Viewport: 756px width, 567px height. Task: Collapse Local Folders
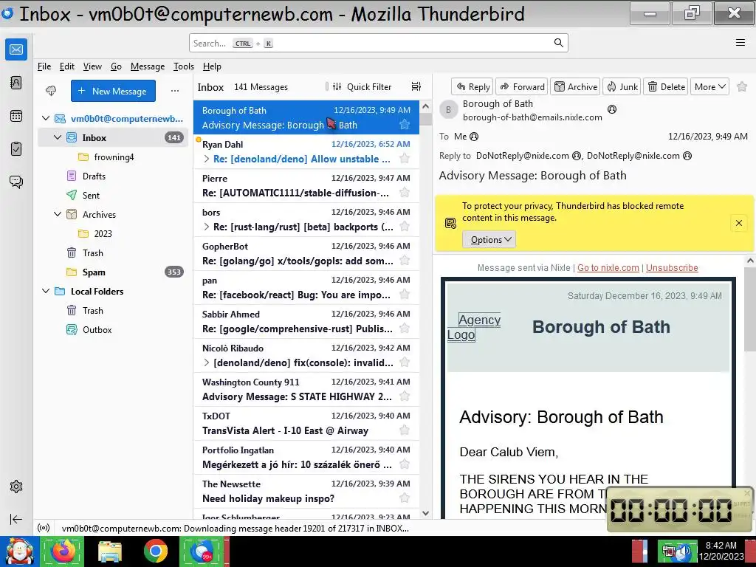click(x=46, y=291)
